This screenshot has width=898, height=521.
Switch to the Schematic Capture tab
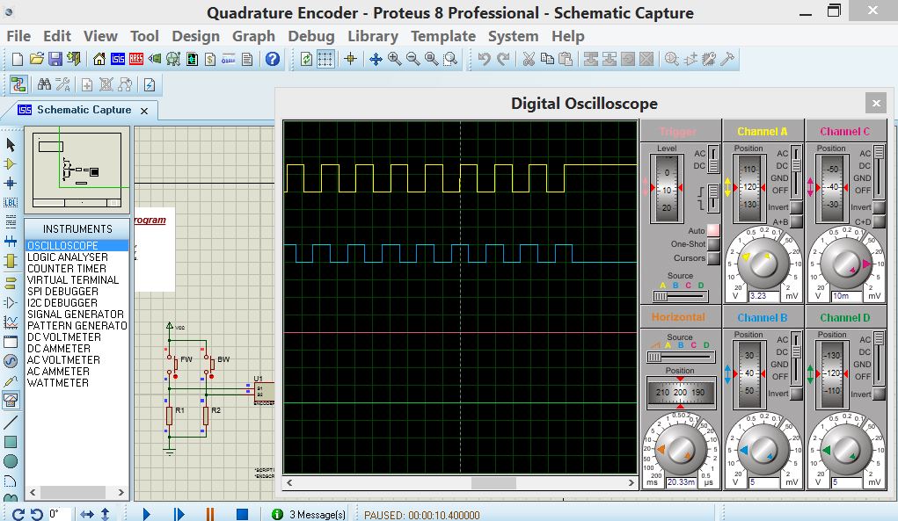84,110
